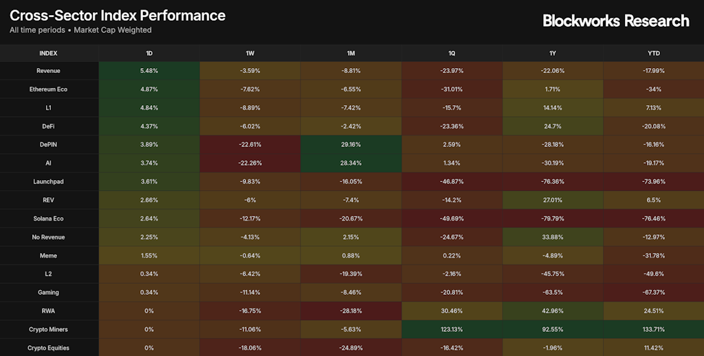The height and width of the screenshot is (356, 704).
Task: Click the Launchpad row label
Action: (x=48, y=181)
